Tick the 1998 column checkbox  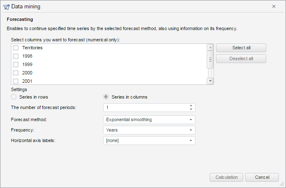[16, 56]
